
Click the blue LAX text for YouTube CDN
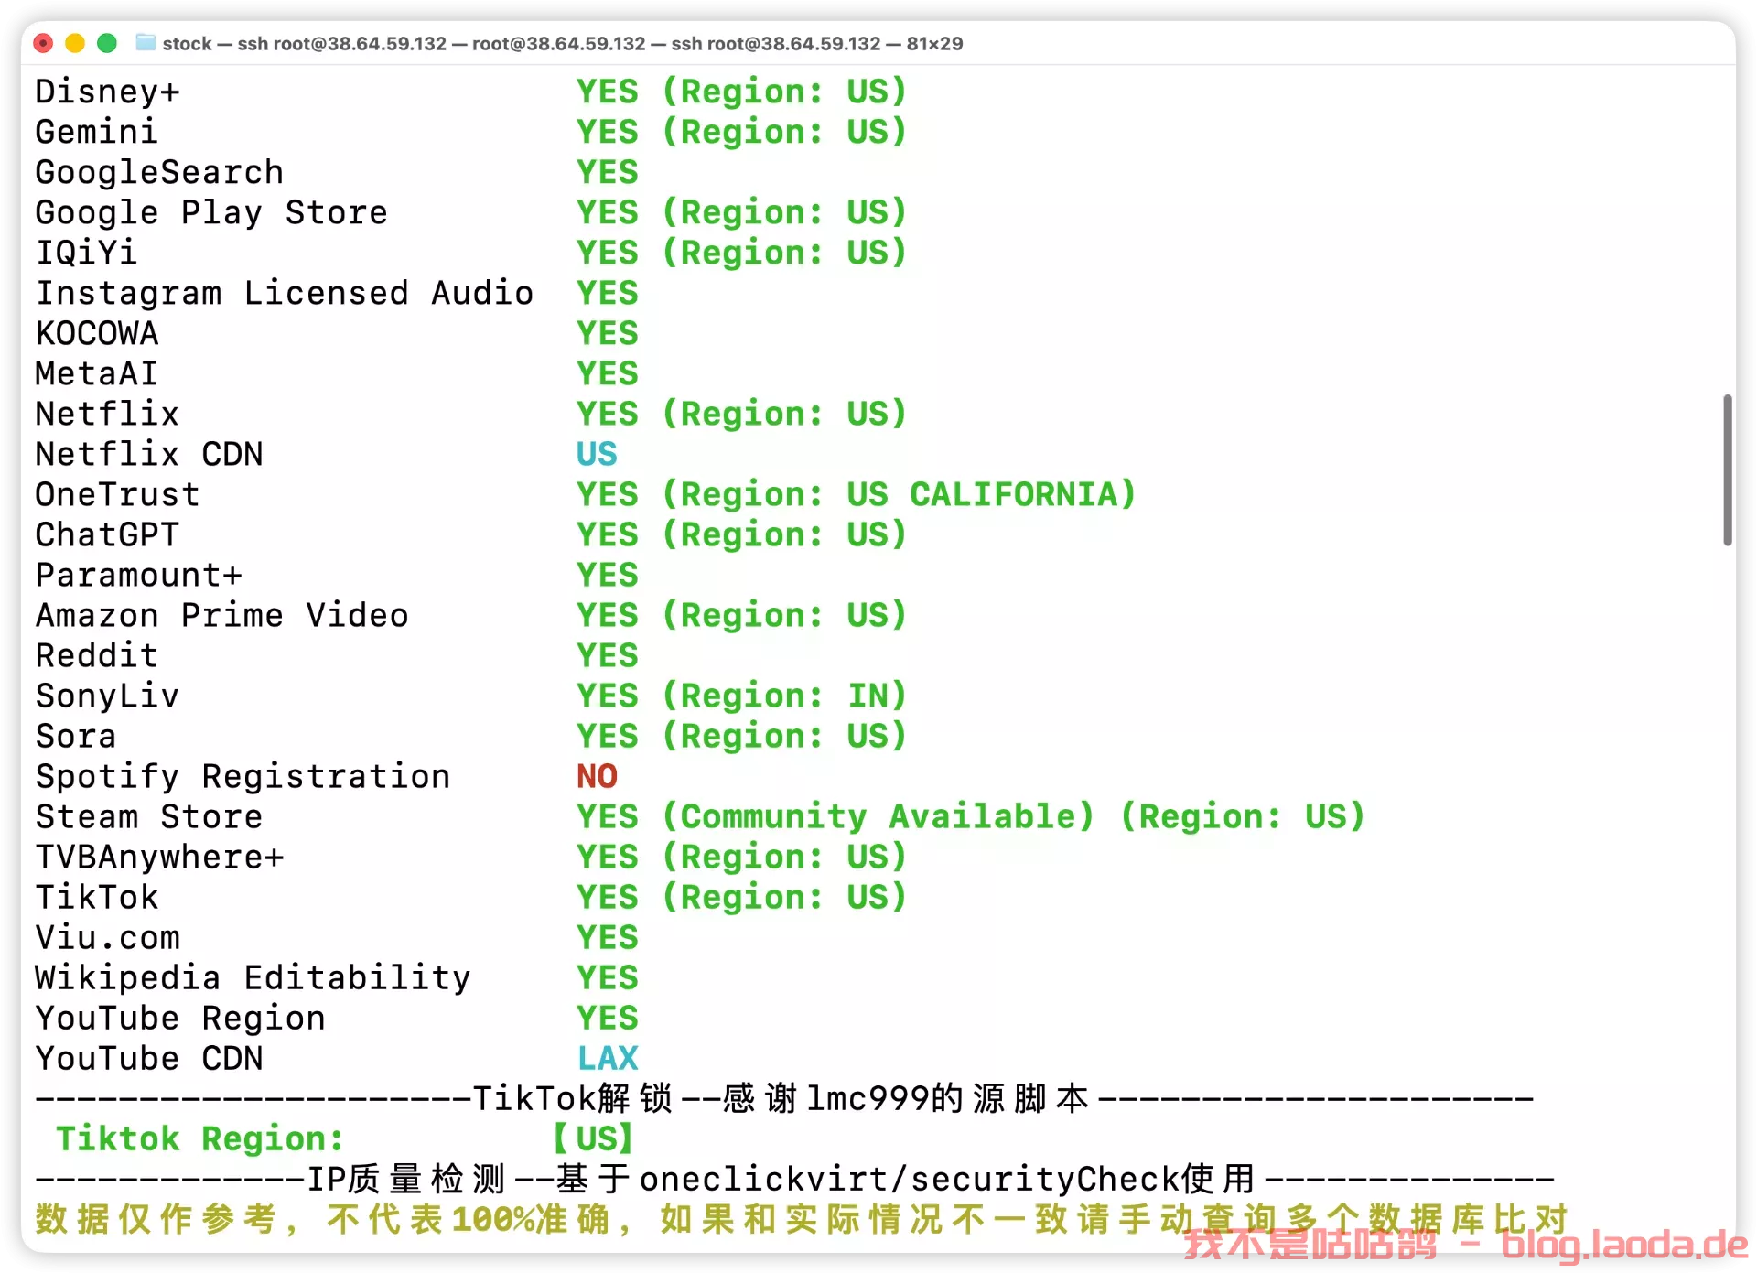tap(608, 1058)
